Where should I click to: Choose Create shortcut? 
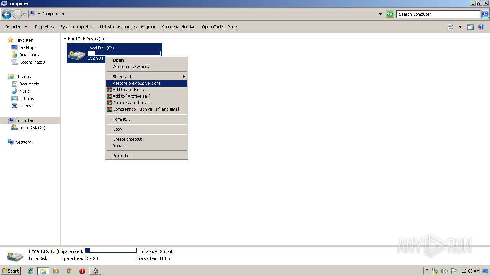147,139
